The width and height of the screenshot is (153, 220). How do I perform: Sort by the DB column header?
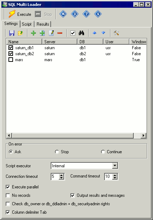point(90,42)
